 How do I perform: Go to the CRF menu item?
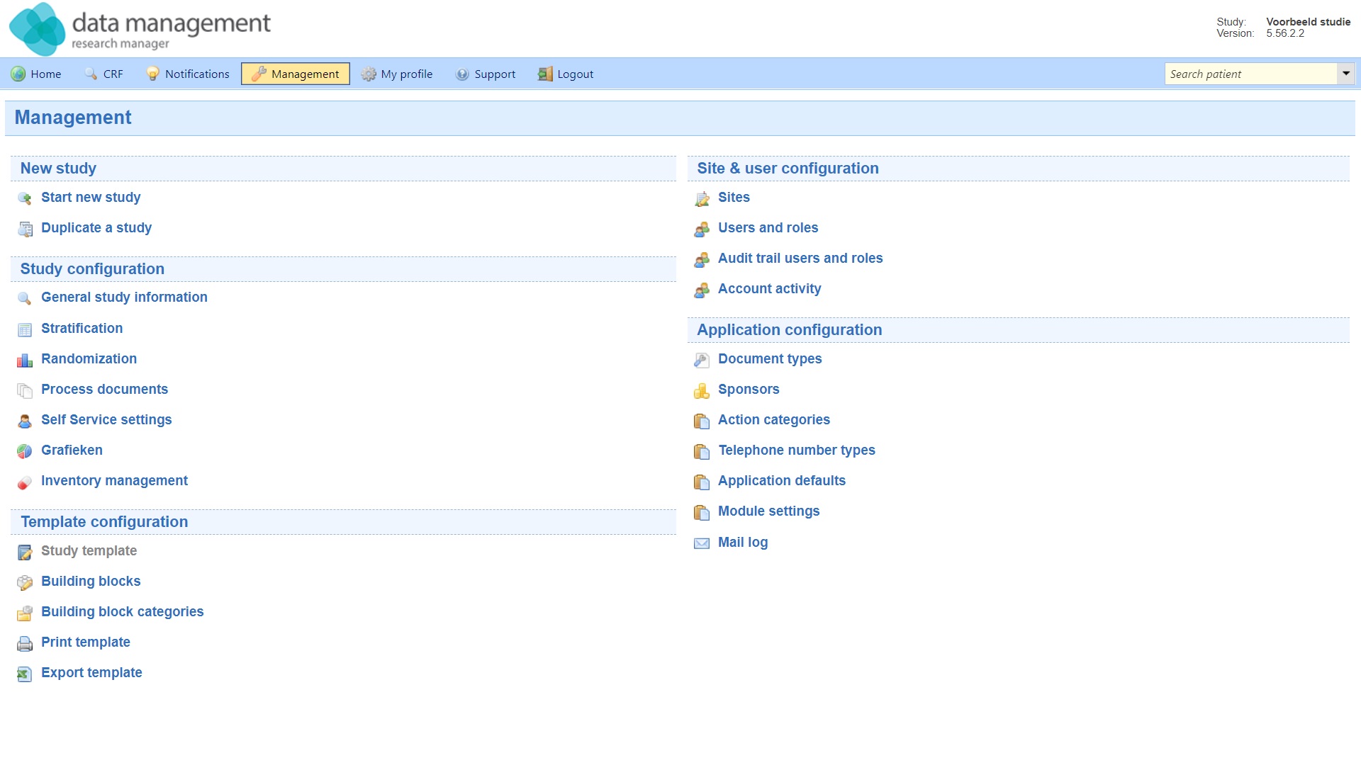104,74
